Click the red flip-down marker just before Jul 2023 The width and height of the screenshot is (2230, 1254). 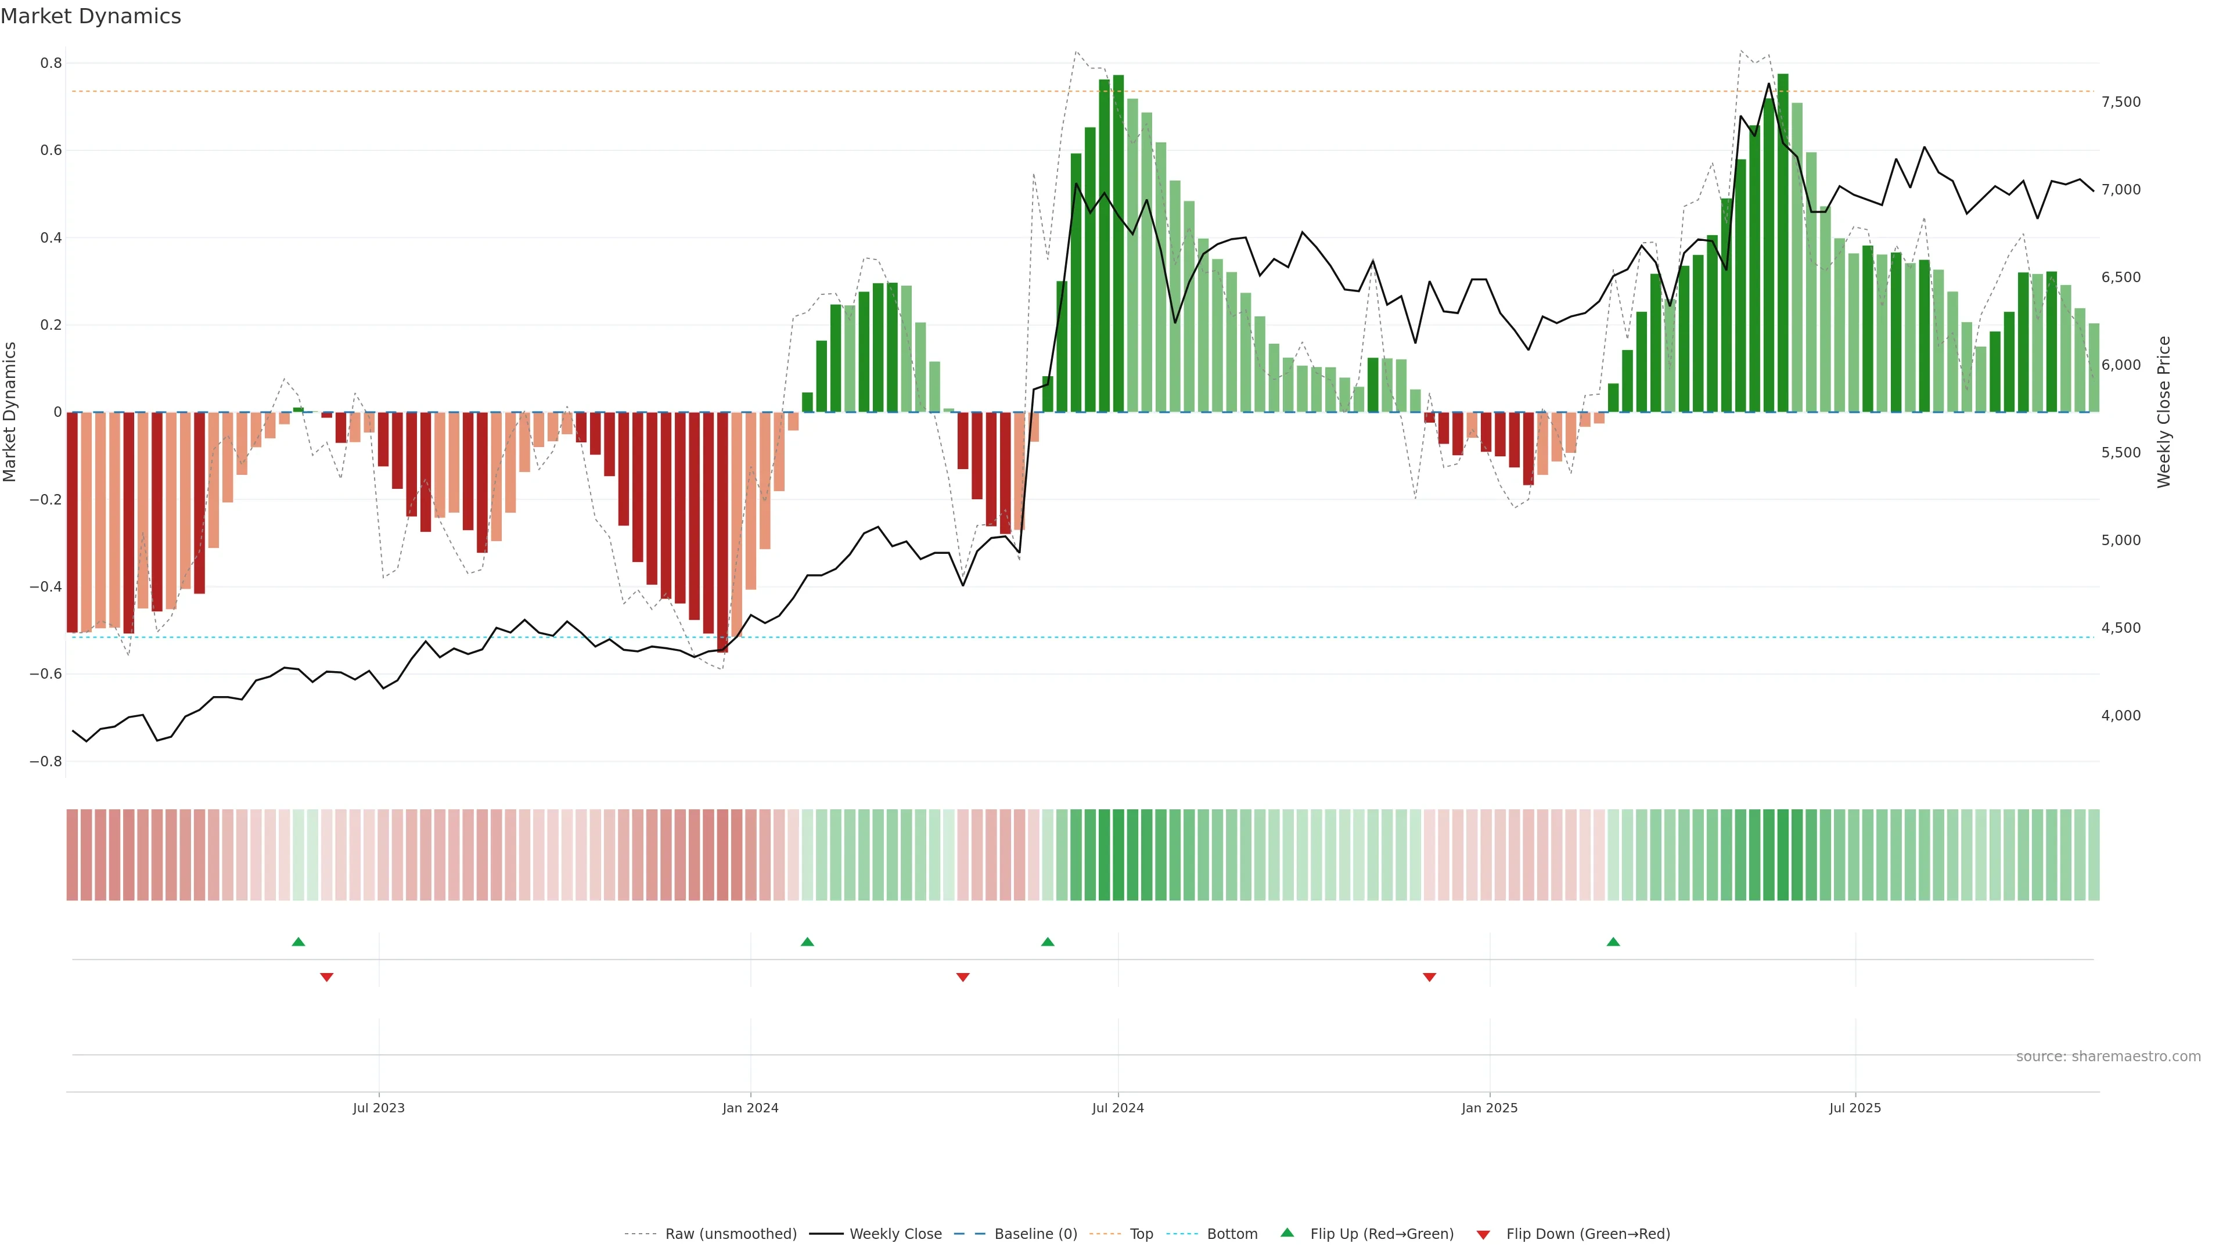coord(326,977)
